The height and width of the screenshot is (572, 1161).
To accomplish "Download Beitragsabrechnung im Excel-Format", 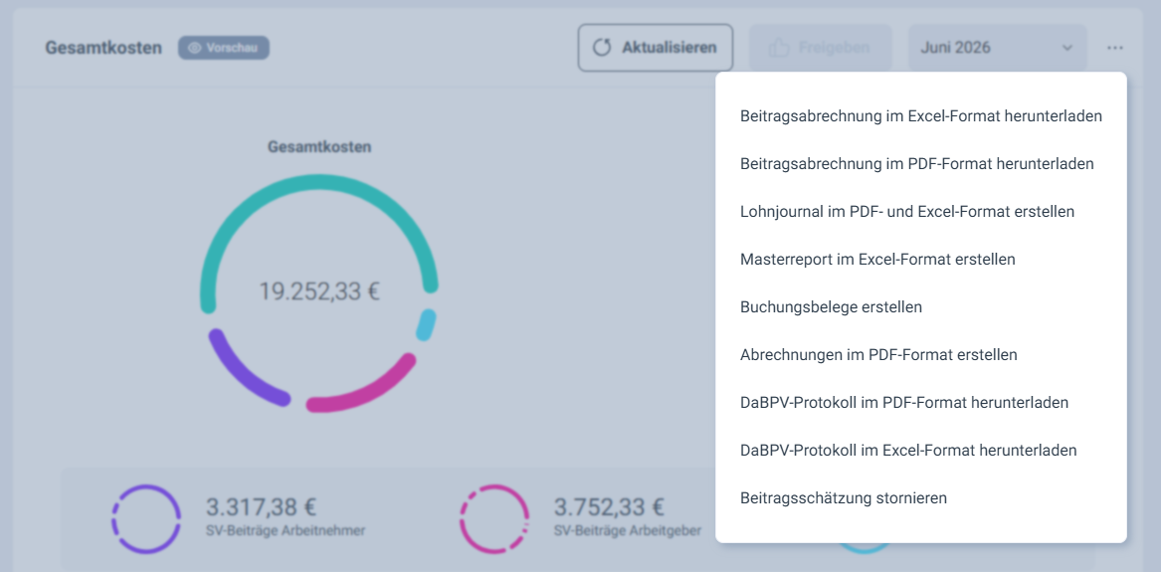I will (921, 116).
